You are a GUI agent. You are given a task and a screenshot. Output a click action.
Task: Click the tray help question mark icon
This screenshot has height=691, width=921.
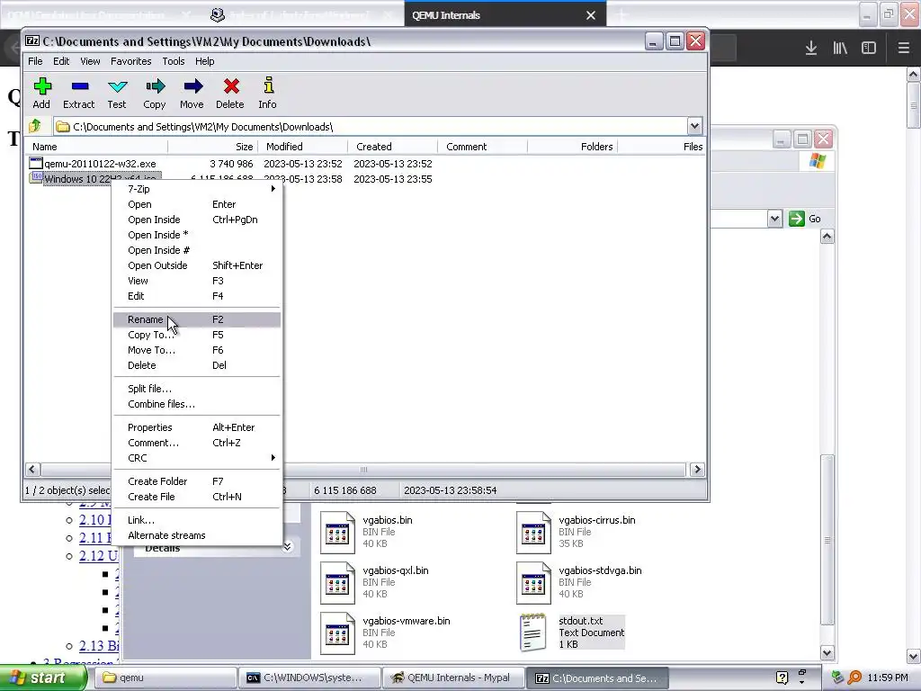coord(782,678)
